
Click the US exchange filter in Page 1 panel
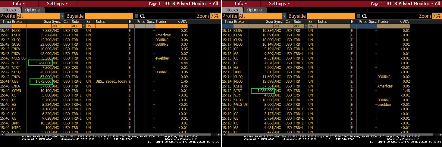90,26
